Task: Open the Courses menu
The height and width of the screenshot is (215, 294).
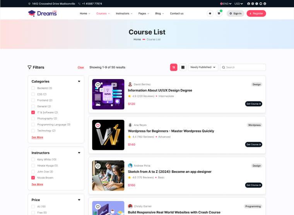Action: (x=103, y=14)
